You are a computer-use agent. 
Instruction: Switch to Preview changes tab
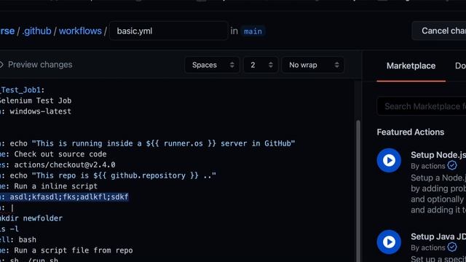point(36,65)
